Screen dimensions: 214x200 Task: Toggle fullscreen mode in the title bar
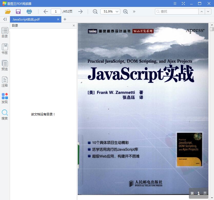pyautogui.click(x=183, y=3)
